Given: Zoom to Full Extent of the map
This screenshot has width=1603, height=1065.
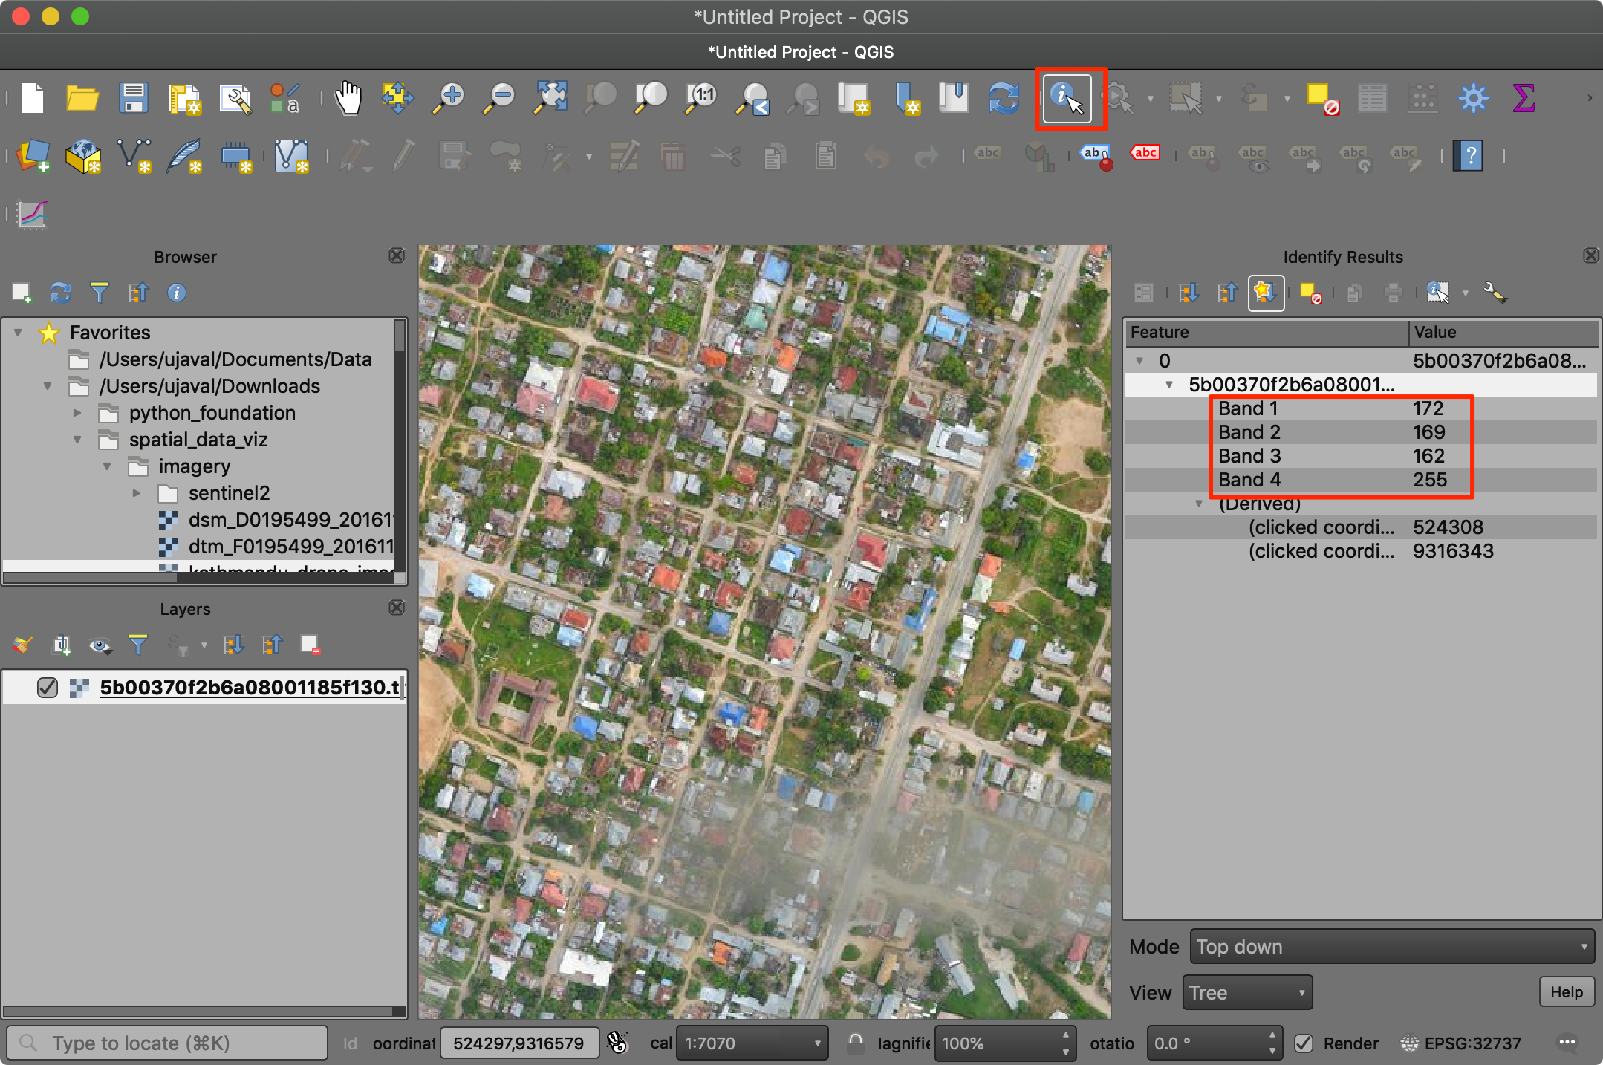Looking at the screenshot, I should [549, 97].
